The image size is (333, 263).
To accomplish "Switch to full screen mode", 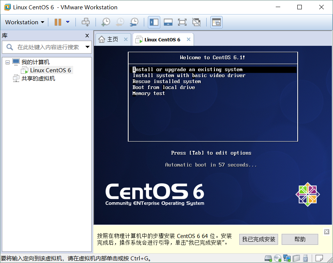I will click(x=182, y=22).
